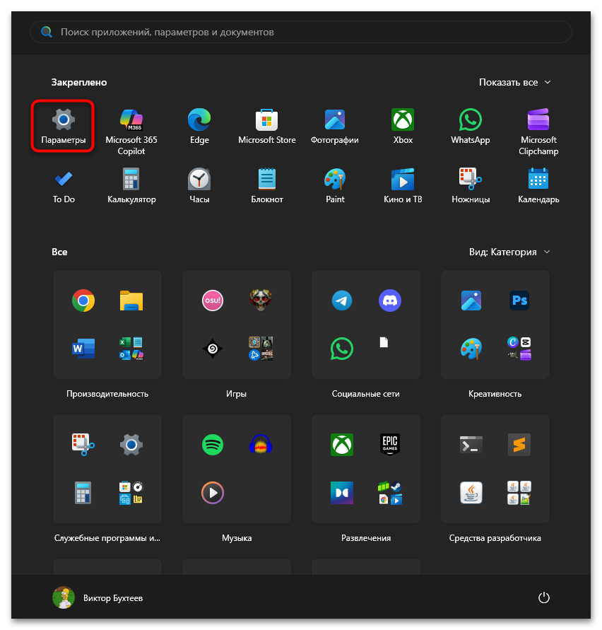
Task: Open Telegram in Социальные сети
Action: [x=342, y=301]
